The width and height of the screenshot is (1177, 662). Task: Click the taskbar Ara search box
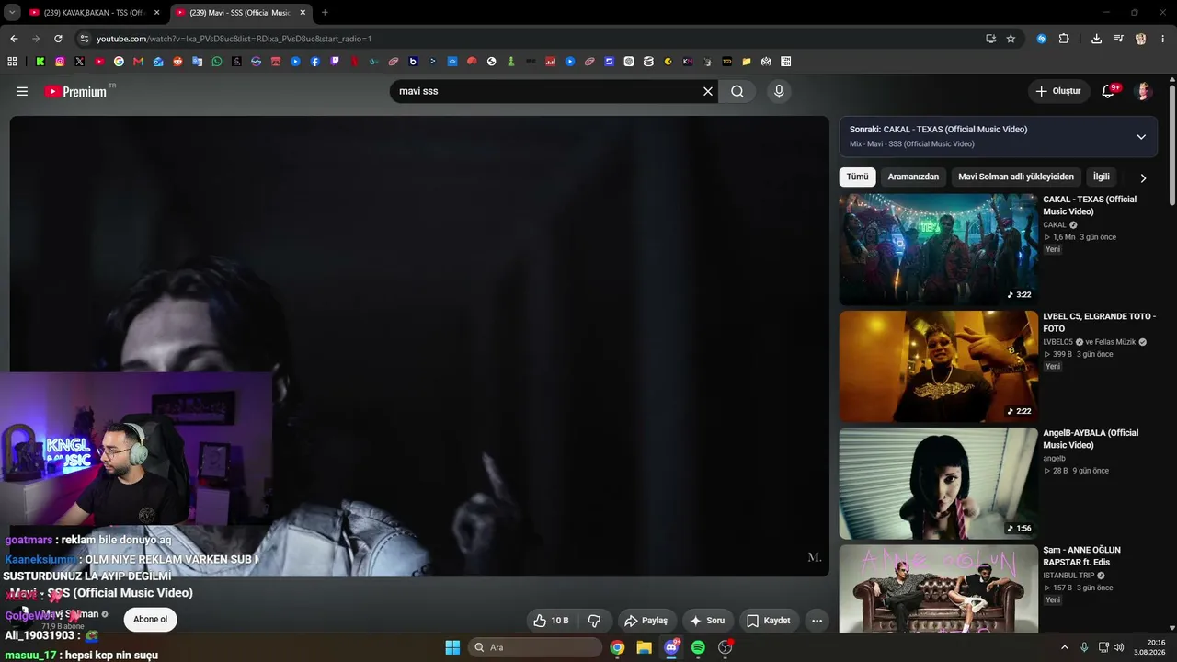pos(535,647)
